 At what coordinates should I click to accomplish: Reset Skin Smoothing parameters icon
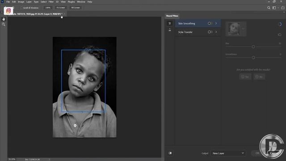click(x=279, y=34)
